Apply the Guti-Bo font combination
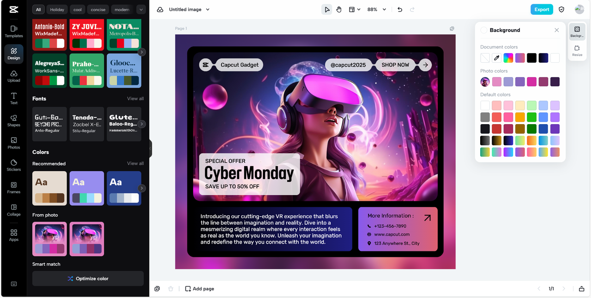Screen dimensions: 591x298 49,124
